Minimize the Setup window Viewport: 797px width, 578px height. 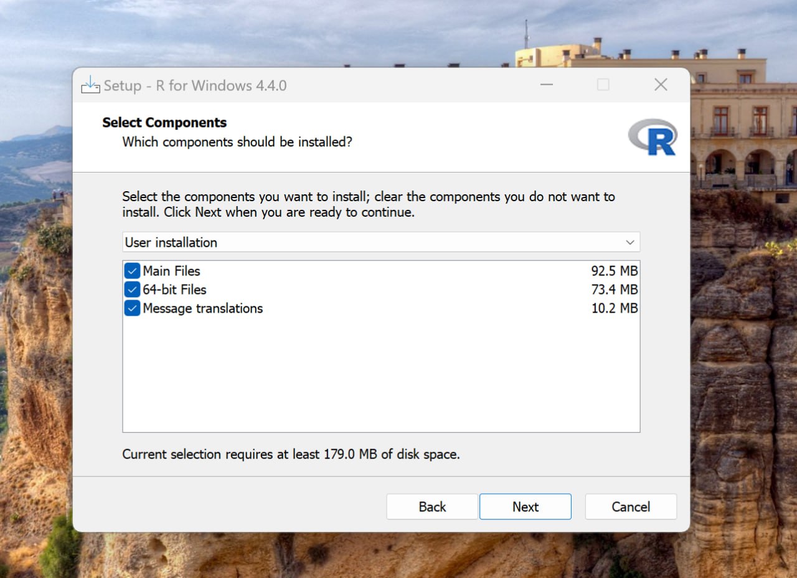(x=547, y=85)
